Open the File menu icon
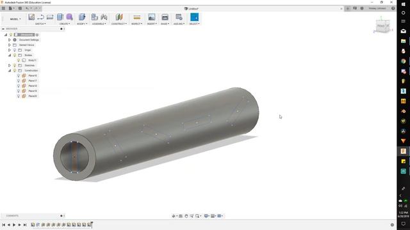 (x=11, y=8)
